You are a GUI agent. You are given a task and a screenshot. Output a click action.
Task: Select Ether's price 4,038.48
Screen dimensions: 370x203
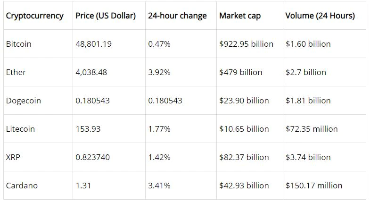click(x=91, y=72)
